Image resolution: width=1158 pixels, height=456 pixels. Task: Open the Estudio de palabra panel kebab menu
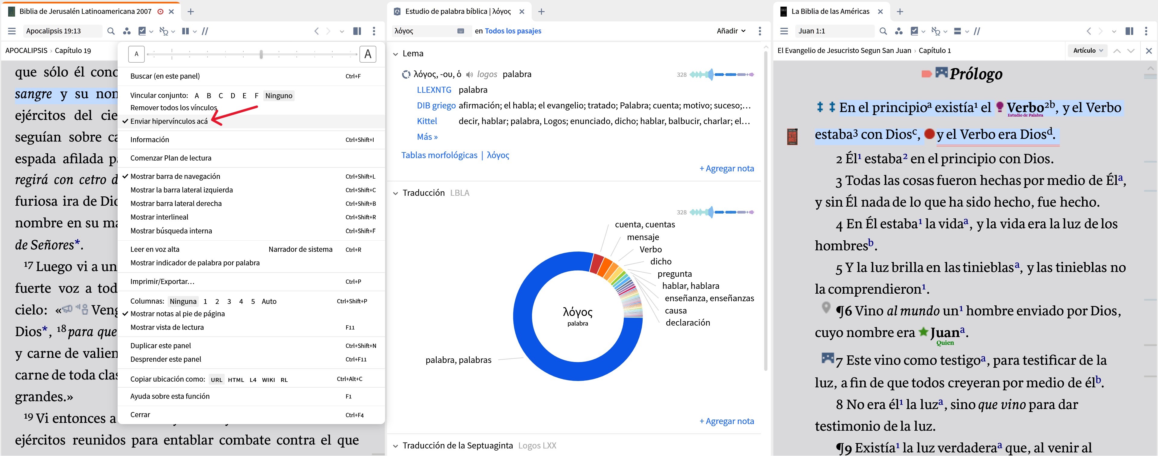pyautogui.click(x=760, y=31)
